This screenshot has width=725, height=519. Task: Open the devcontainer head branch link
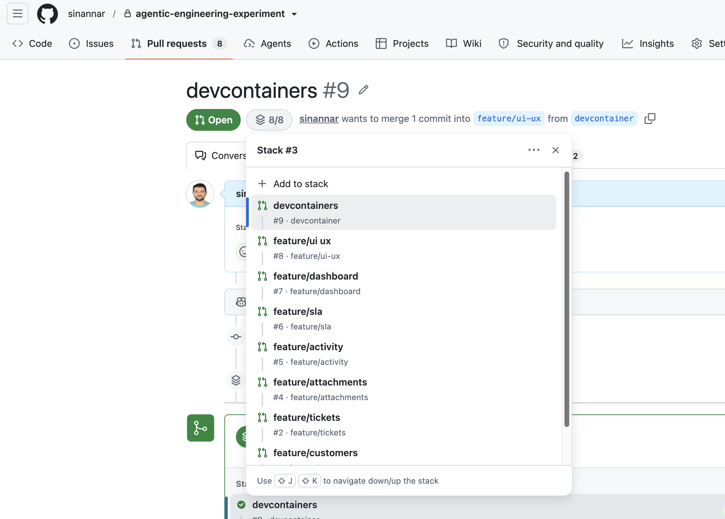[604, 119]
